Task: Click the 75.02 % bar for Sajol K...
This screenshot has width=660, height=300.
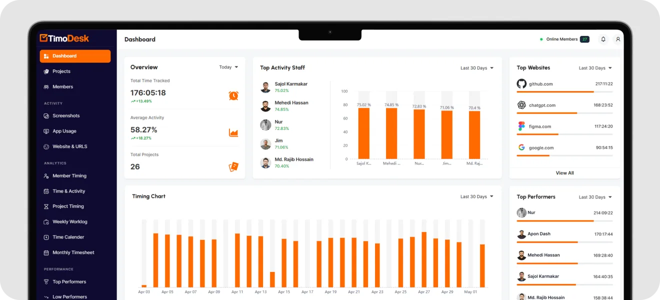Action: [364, 133]
